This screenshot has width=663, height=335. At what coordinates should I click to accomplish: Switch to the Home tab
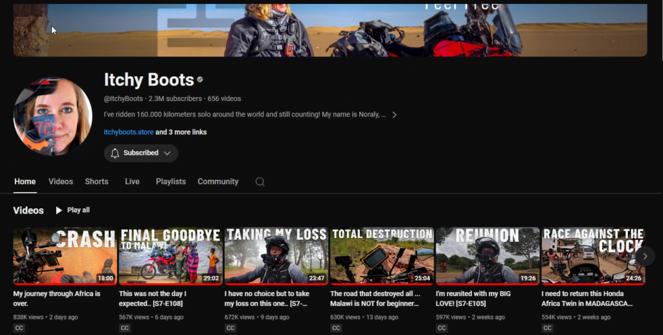[25, 182]
